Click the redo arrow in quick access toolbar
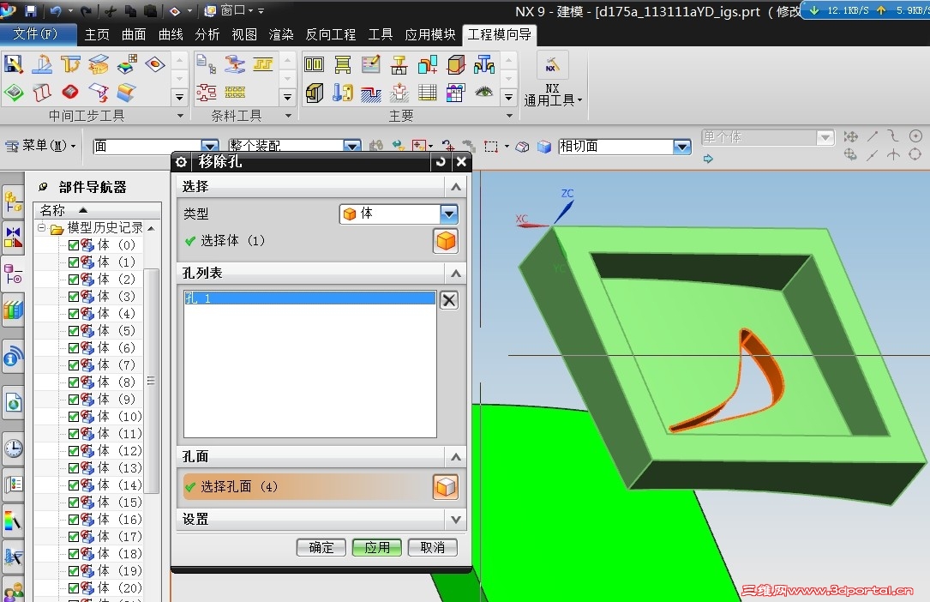The width and height of the screenshot is (930, 602). 86,10
